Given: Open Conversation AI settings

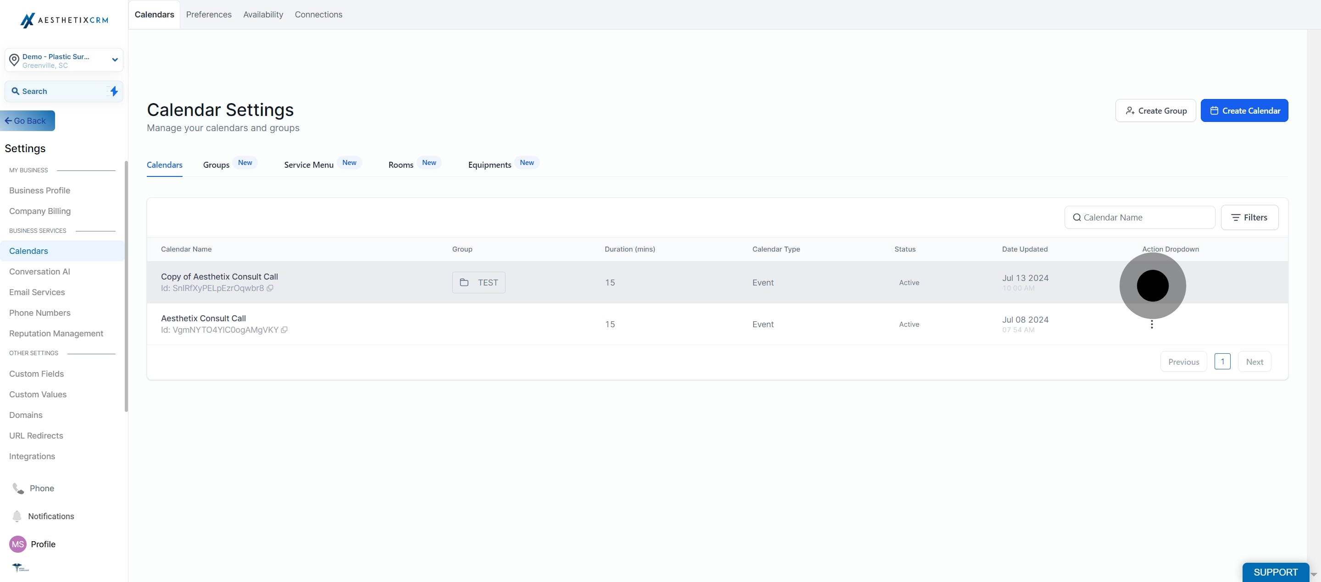Looking at the screenshot, I should coord(39,272).
